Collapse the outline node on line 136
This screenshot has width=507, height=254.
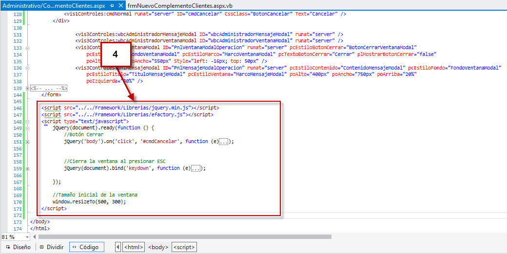coord(27,68)
